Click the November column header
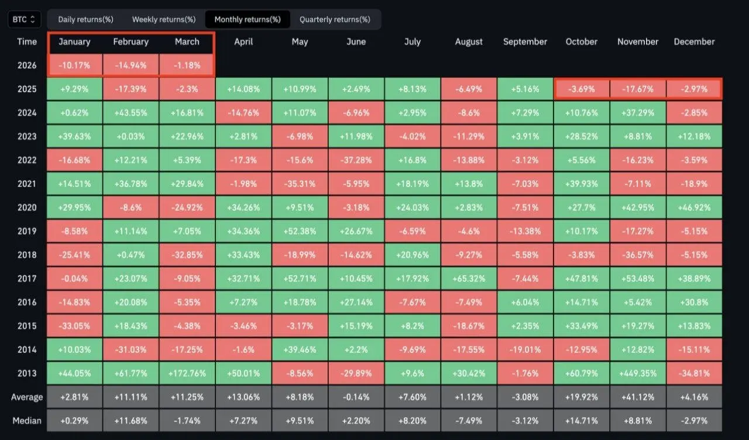 638,41
